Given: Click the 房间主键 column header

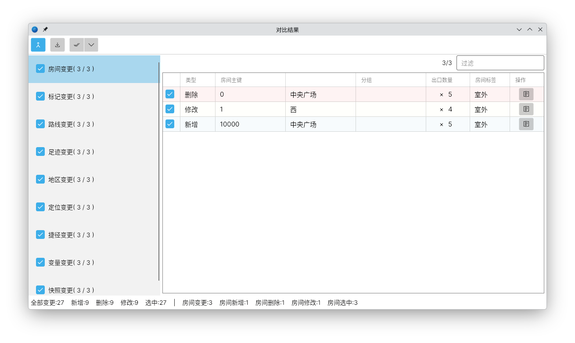Looking at the screenshot, I should [x=231, y=80].
